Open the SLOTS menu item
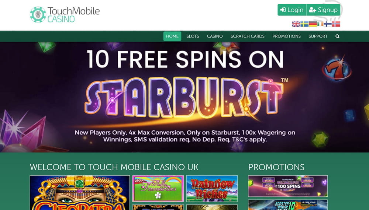Viewport: 369px width, 210px height. [193, 36]
